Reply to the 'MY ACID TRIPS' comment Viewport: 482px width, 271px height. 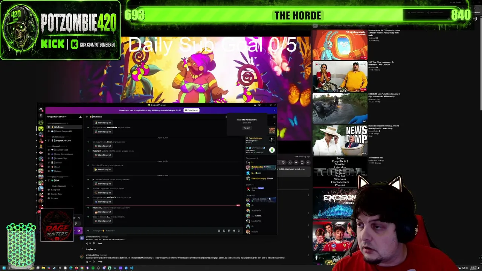coord(100,243)
